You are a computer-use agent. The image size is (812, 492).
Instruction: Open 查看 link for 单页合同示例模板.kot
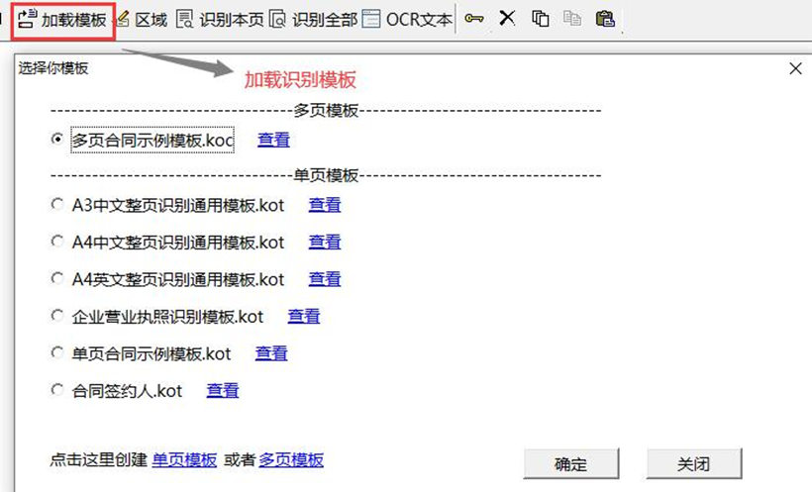(x=271, y=353)
